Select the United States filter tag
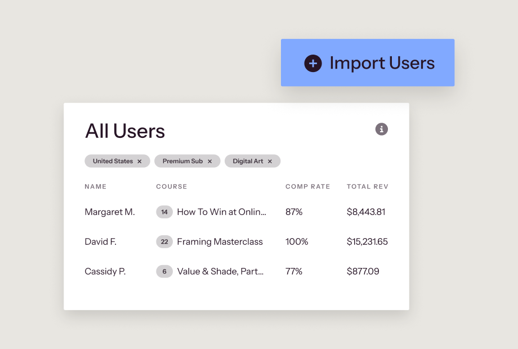The height and width of the screenshot is (349, 518). tap(117, 161)
